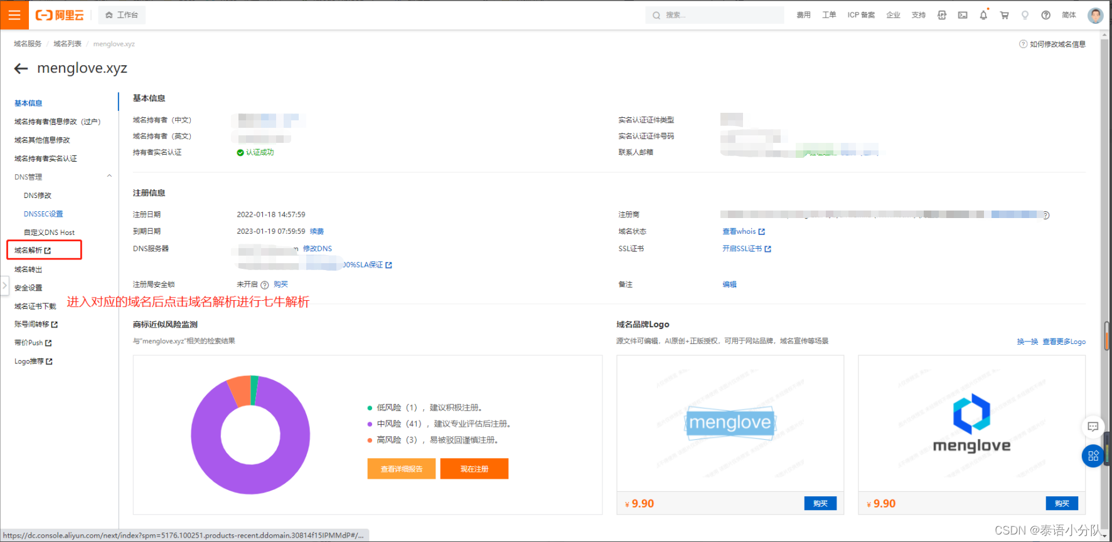The height and width of the screenshot is (542, 1112).
Task: Click the 注册局安全锁 help icon
Action: pos(265,285)
